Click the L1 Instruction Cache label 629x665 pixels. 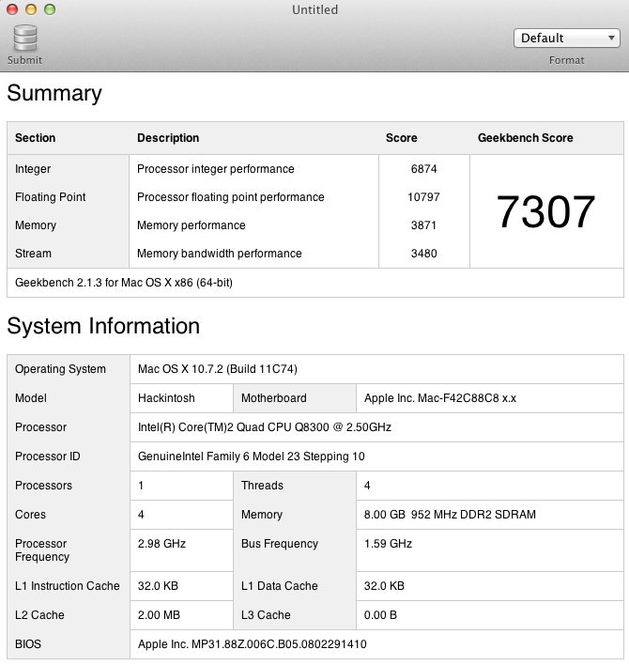[68, 586]
